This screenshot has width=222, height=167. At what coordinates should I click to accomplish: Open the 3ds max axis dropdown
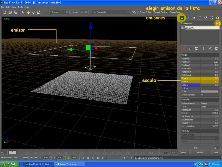point(68,12)
